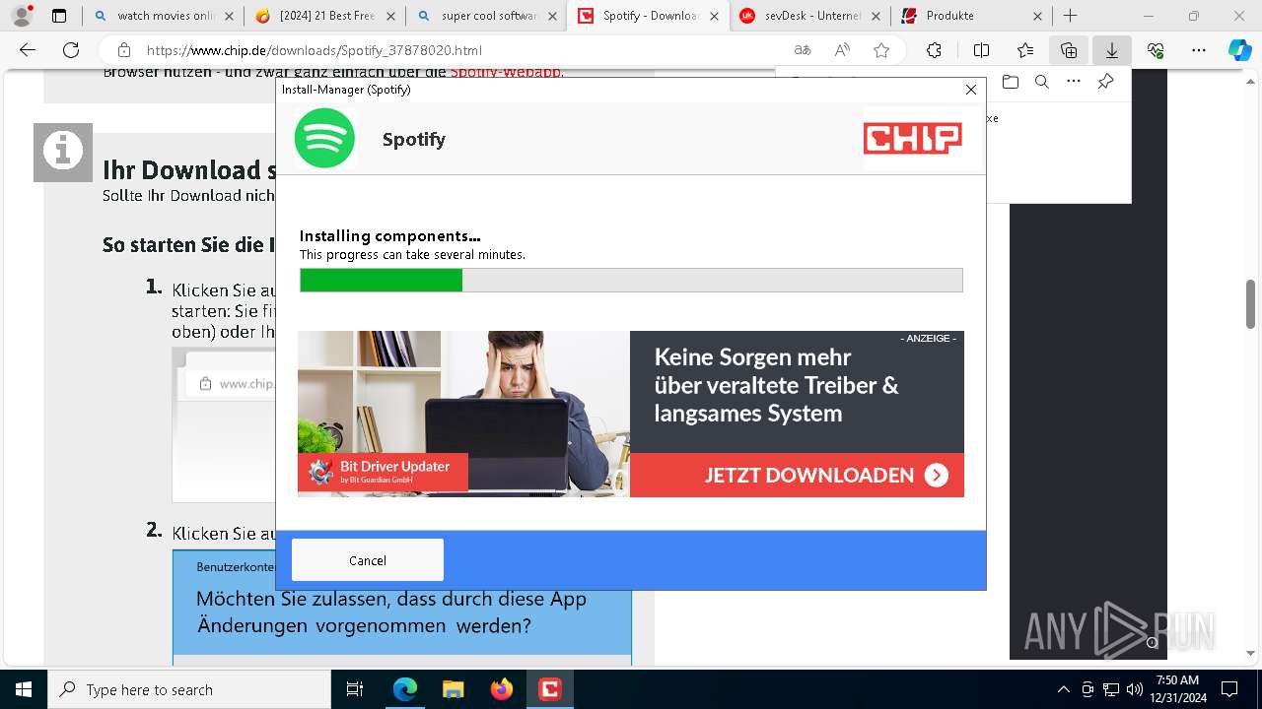This screenshot has width=1262, height=709.
Task: Open Firefox from the taskbar
Action: coord(501,689)
